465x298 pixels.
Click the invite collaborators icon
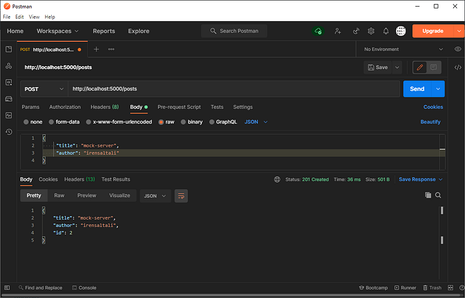[337, 31]
